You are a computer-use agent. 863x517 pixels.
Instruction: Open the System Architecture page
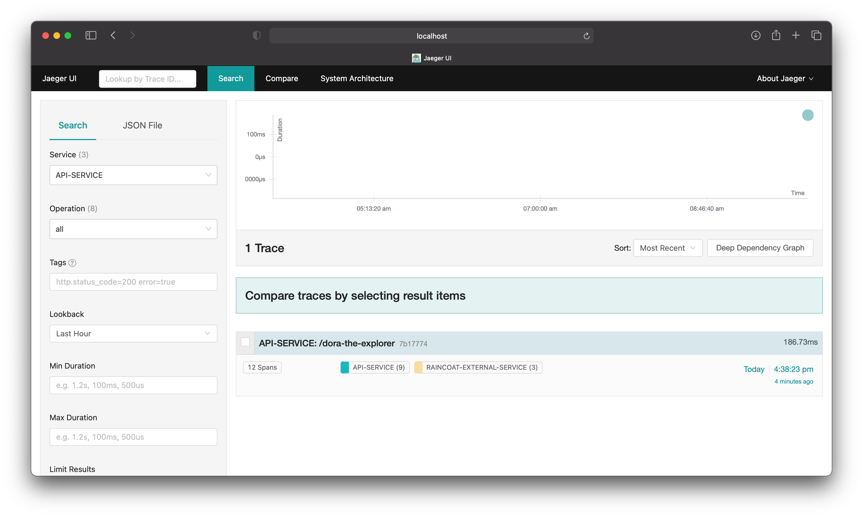(x=356, y=78)
